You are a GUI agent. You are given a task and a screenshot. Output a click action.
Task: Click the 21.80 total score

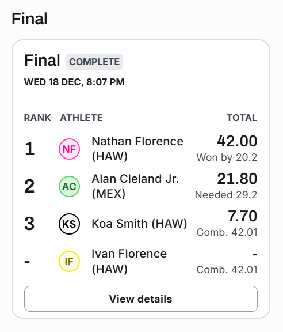point(237,179)
